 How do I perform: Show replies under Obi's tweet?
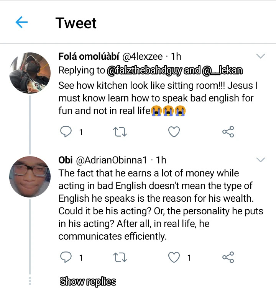click(x=88, y=282)
